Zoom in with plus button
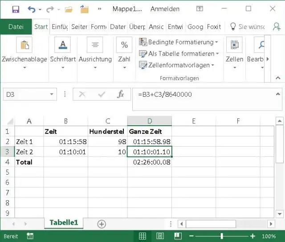 [252, 236]
